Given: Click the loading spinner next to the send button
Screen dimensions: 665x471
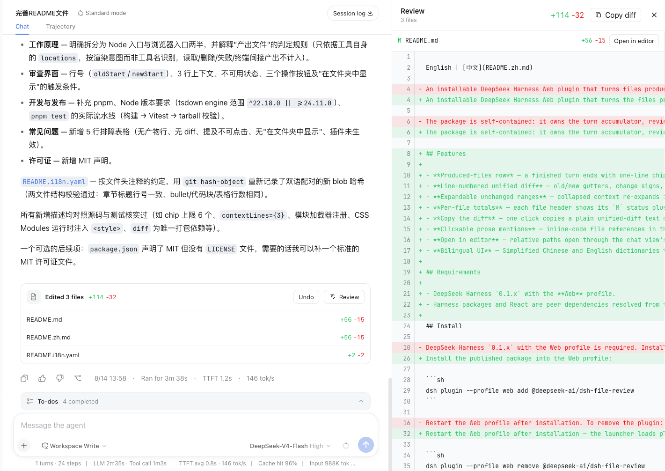Looking at the screenshot, I should (346, 446).
